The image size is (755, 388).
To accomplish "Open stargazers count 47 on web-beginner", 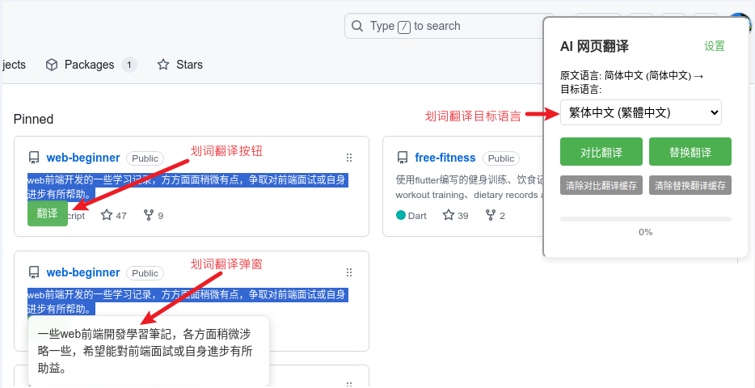I will pyautogui.click(x=114, y=215).
